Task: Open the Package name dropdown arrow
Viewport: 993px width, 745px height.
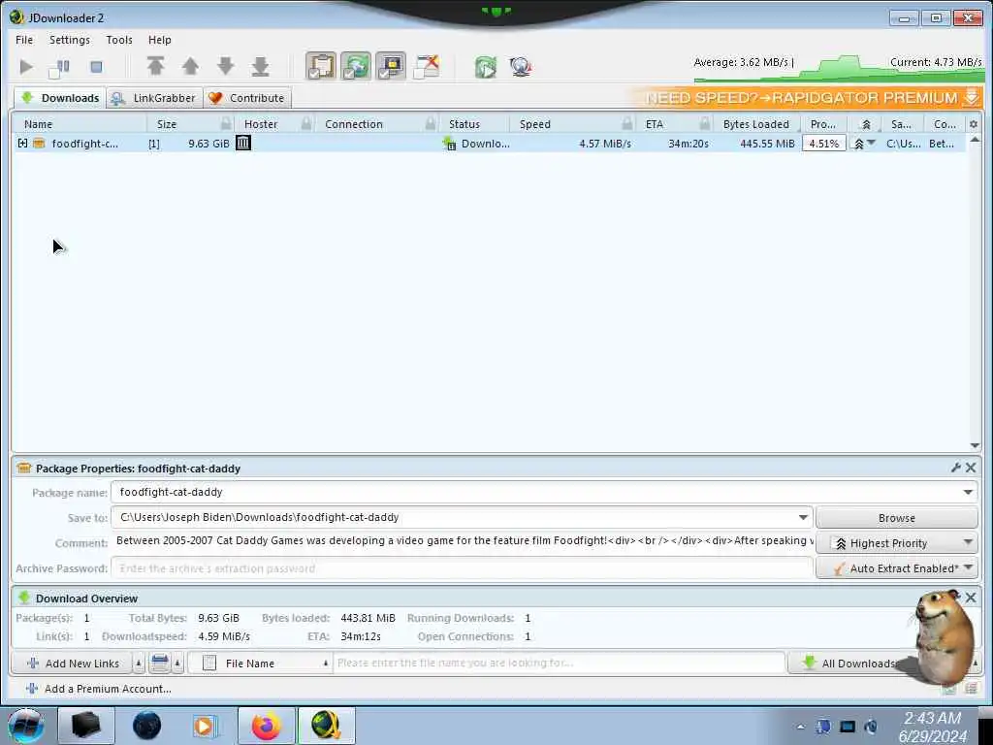Action: [968, 492]
